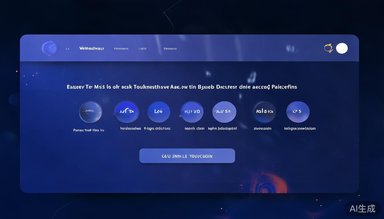The width and height of the screenshot is (384, 219).
Task: Open the "Pancon" navigation item
Action: (x=170, y=49)
